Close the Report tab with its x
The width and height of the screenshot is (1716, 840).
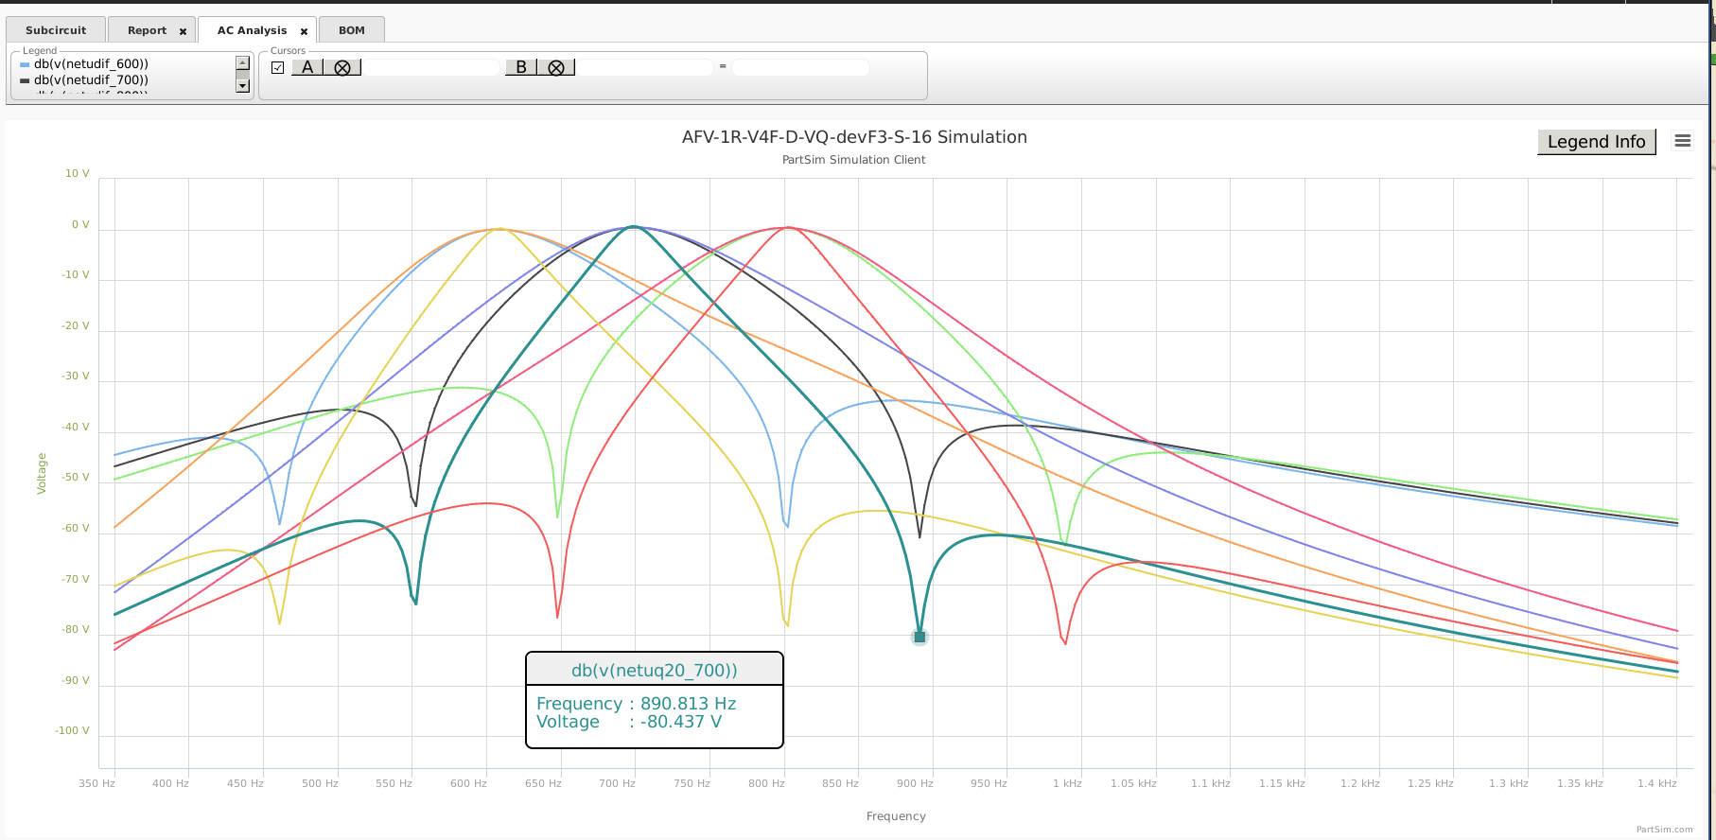pos(184,31)
